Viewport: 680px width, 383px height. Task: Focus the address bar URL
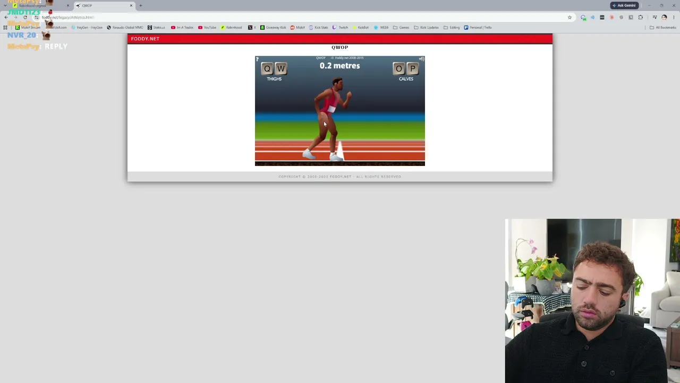(68, 18)
